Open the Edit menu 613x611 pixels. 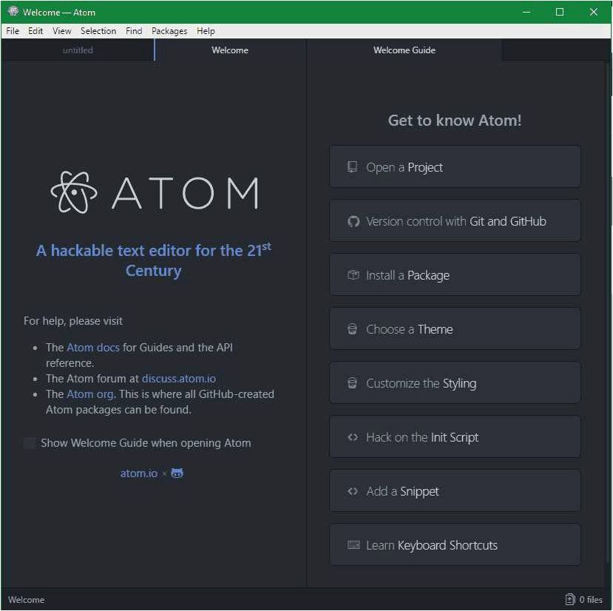(x=35, y=31)
